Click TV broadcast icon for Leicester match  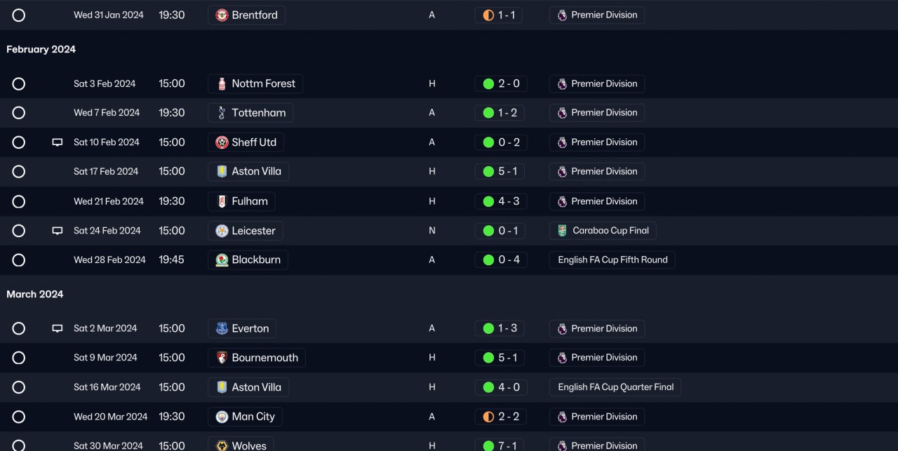(58, 231)
